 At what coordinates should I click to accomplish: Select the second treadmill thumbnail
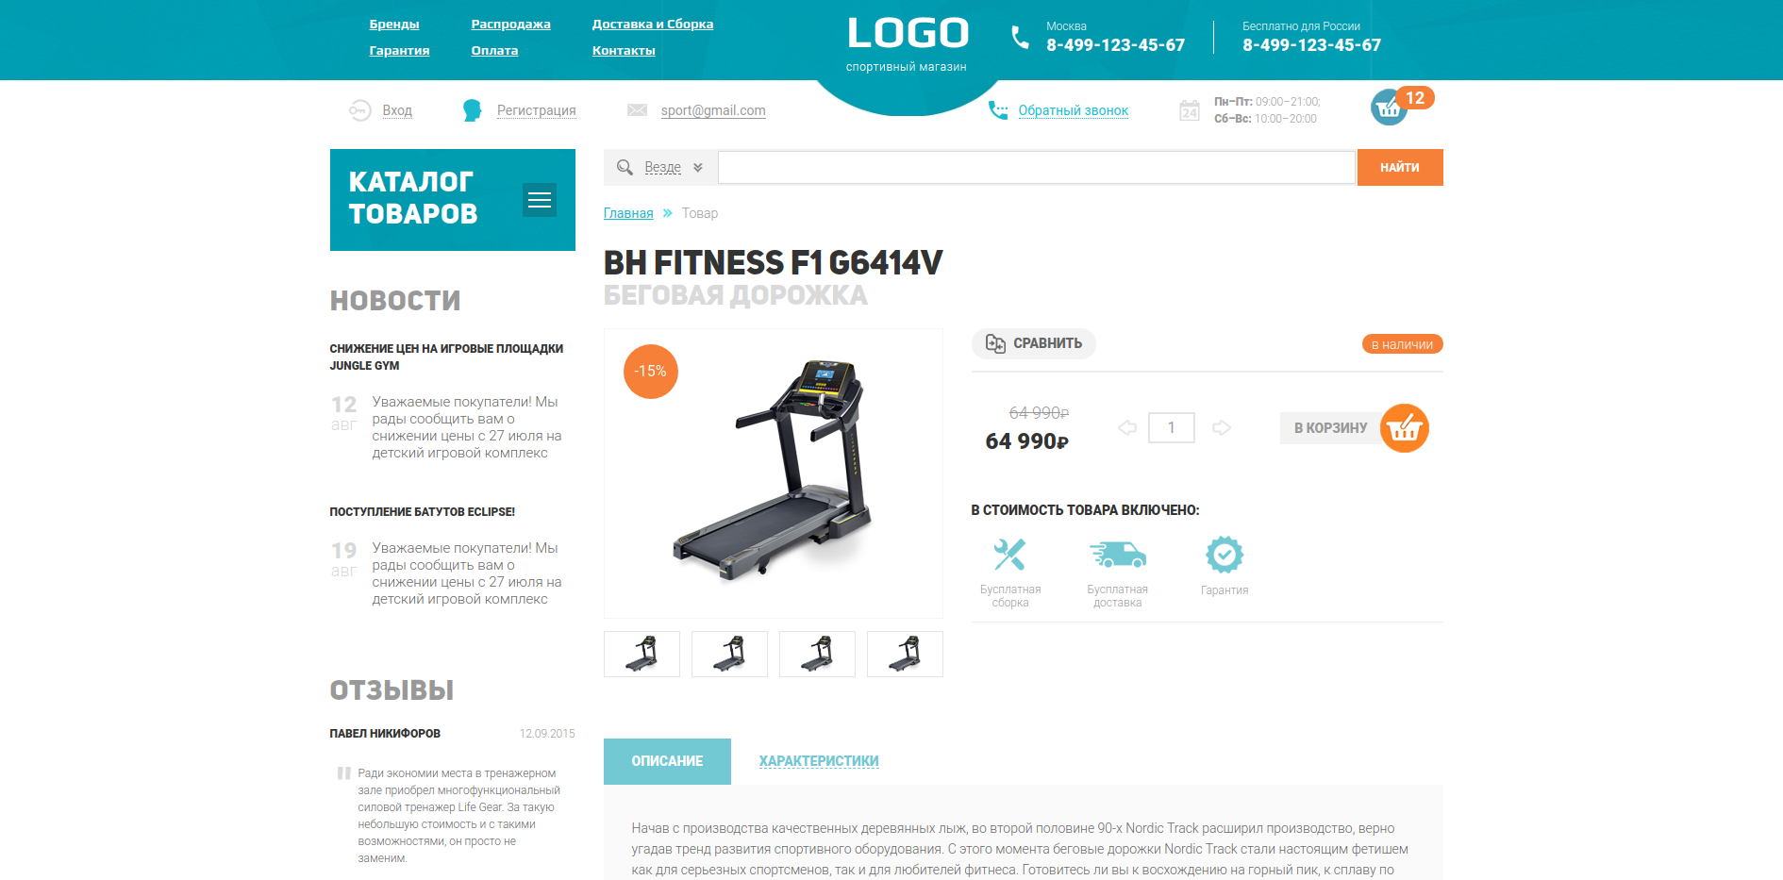click(729, 654)
